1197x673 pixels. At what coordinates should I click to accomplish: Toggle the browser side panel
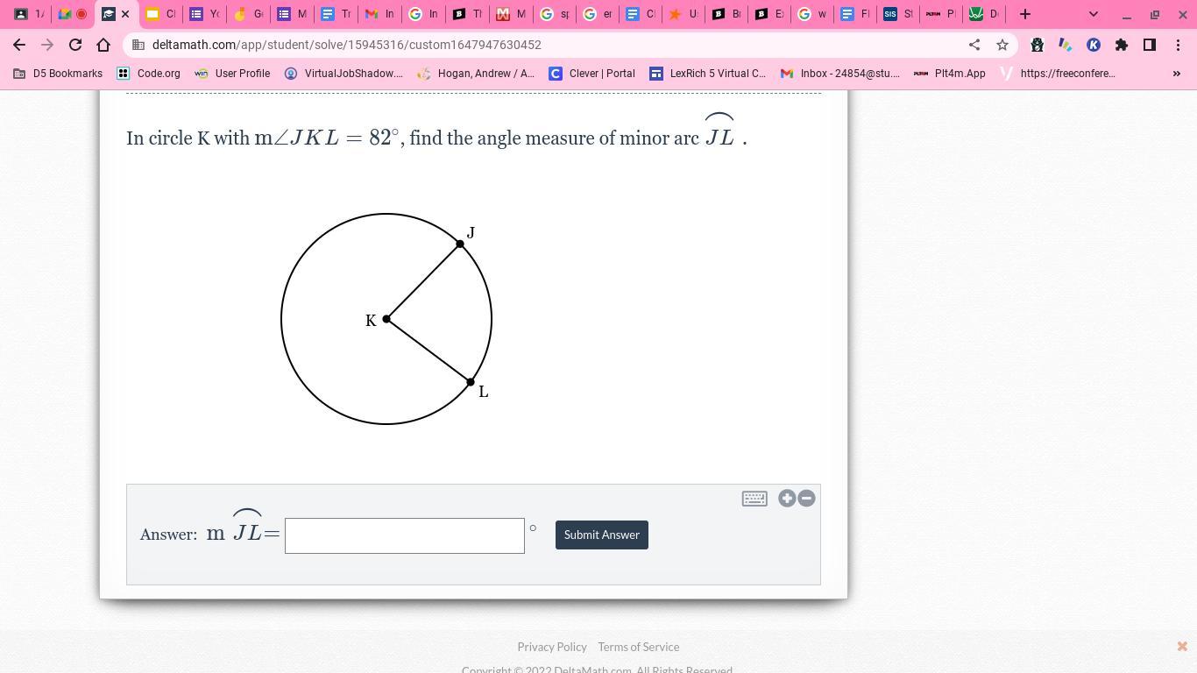(1150, 45)
